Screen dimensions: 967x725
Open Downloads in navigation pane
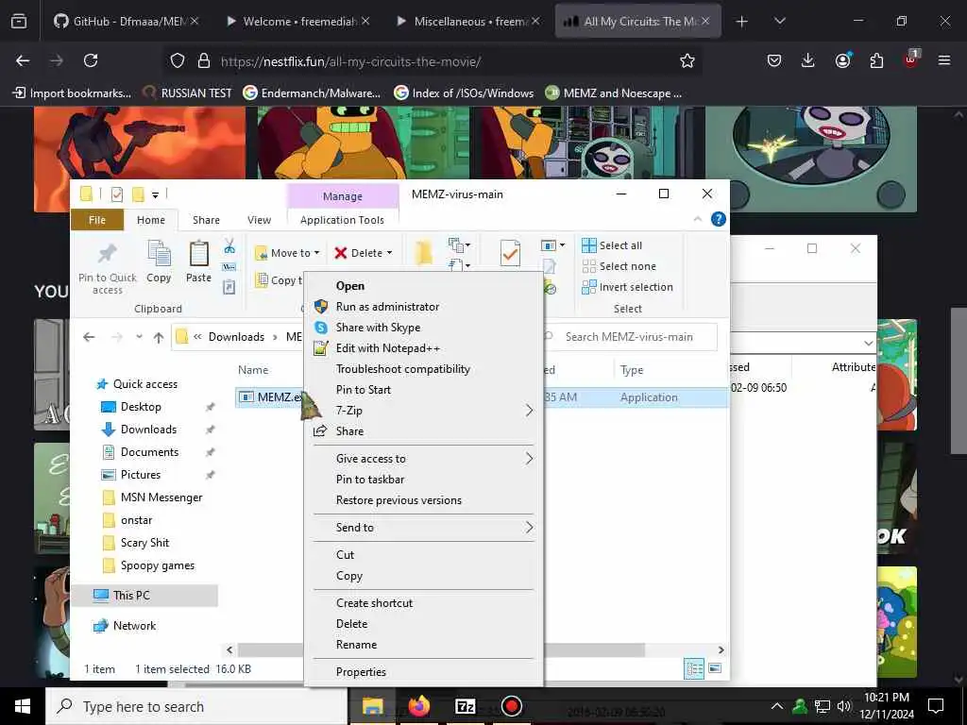pos(148,430)
